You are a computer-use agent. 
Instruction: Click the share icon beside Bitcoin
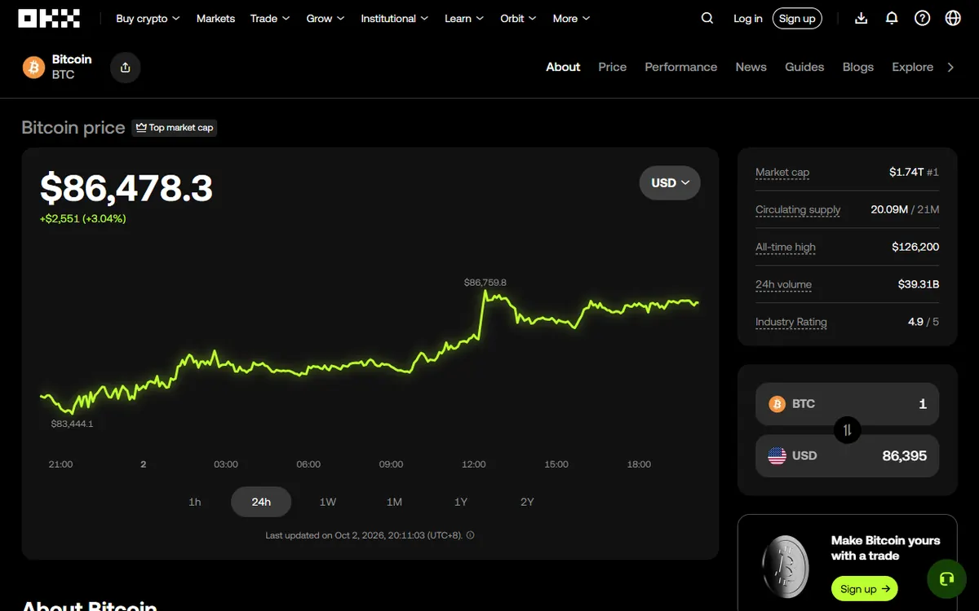125,68
